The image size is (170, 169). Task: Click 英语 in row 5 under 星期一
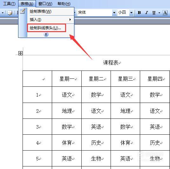(x=67, y=159)
